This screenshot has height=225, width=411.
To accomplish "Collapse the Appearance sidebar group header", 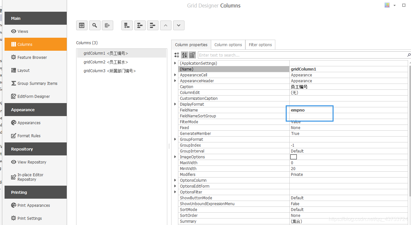I will pyautogui.click(x=35, y=110).
